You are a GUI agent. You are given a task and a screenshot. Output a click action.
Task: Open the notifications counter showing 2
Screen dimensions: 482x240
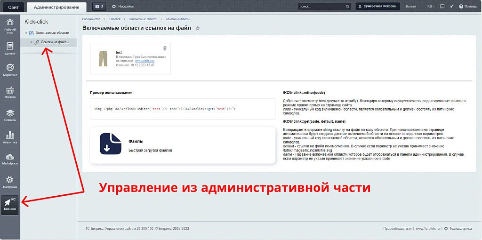tap(99, 6)
